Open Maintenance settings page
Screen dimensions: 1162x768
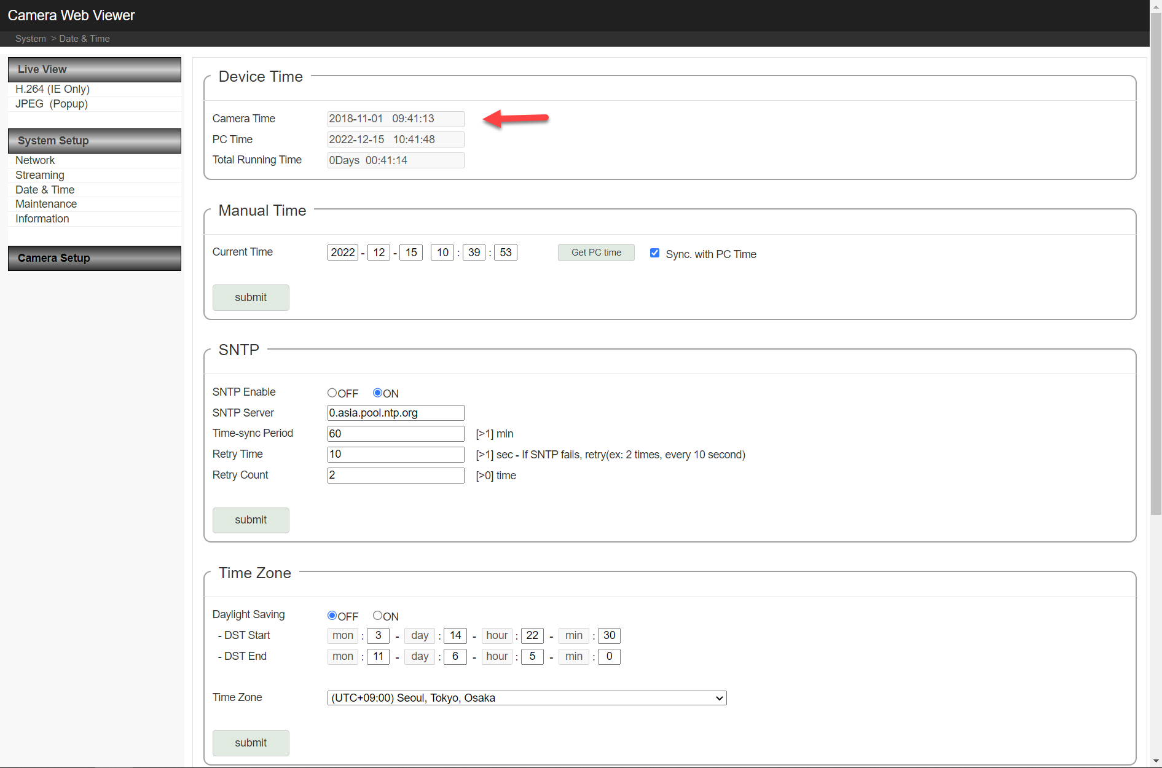pyautogui.click(x=46, y=204)
